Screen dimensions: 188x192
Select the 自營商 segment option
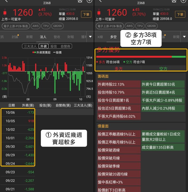tap(65, 46)
